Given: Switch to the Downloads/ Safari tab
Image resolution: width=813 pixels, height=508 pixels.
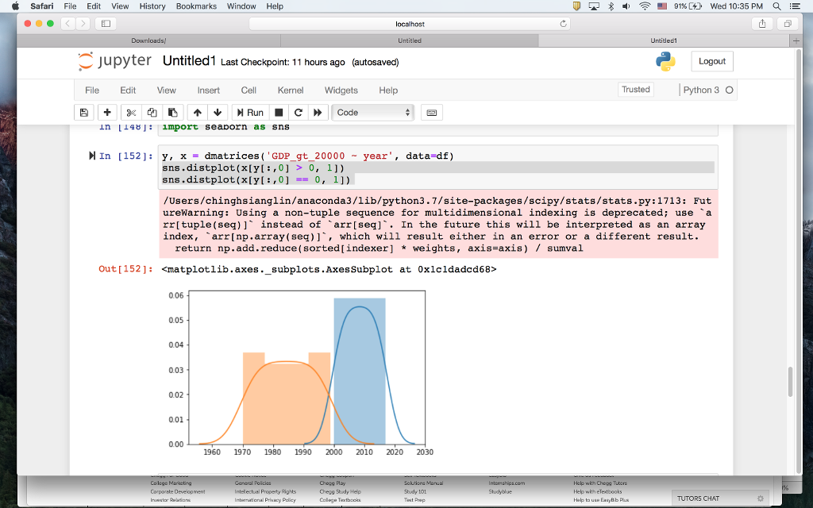Looking at the screenshot, I should (148, 40).
